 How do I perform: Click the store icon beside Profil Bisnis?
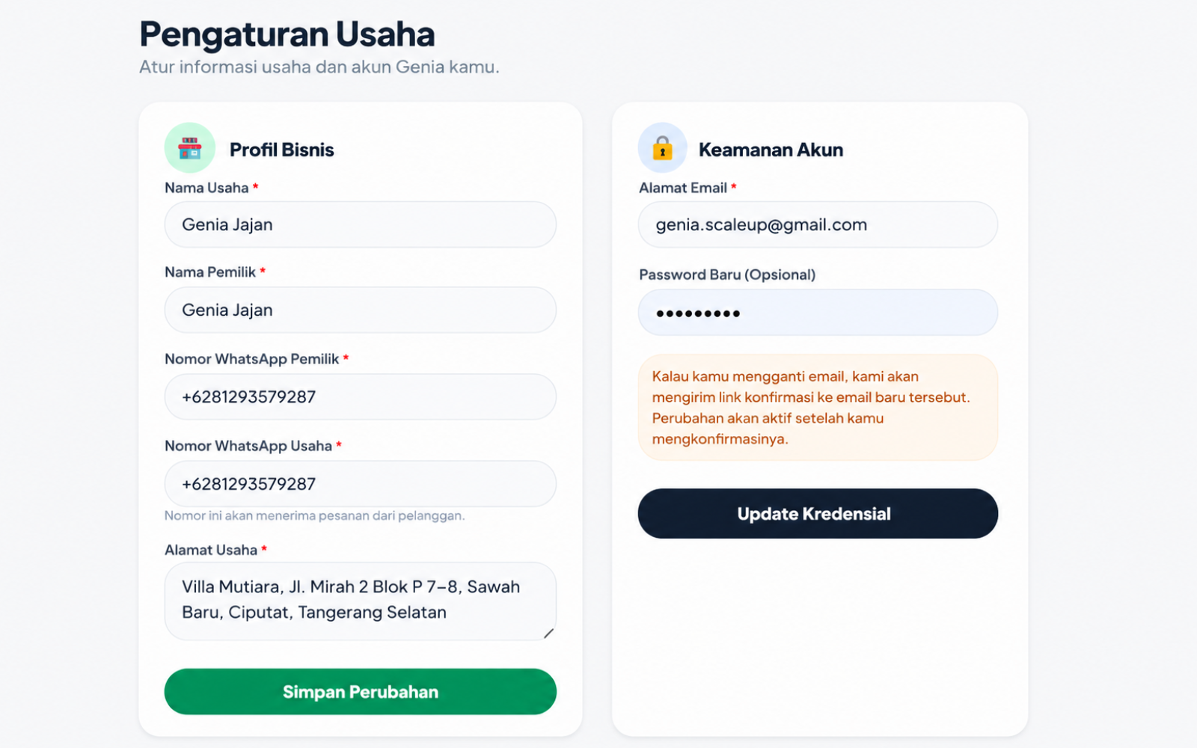pyautogui.click(x=190, y=148)
